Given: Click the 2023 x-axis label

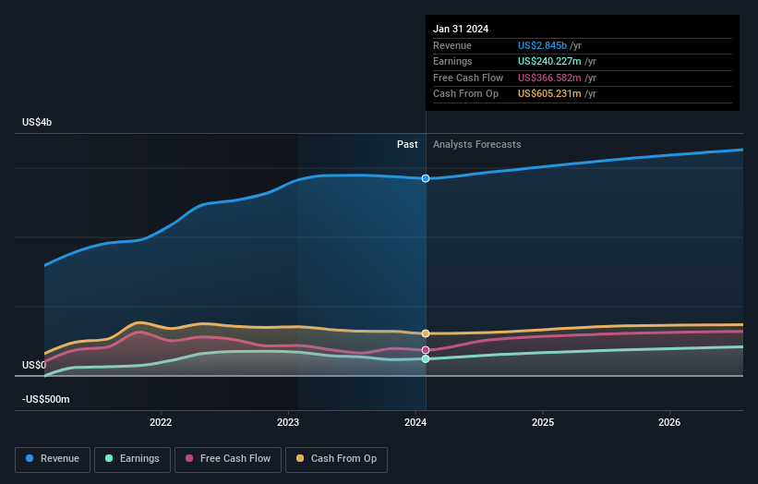Looking at the screenshot, I should (x=288, y=422).
